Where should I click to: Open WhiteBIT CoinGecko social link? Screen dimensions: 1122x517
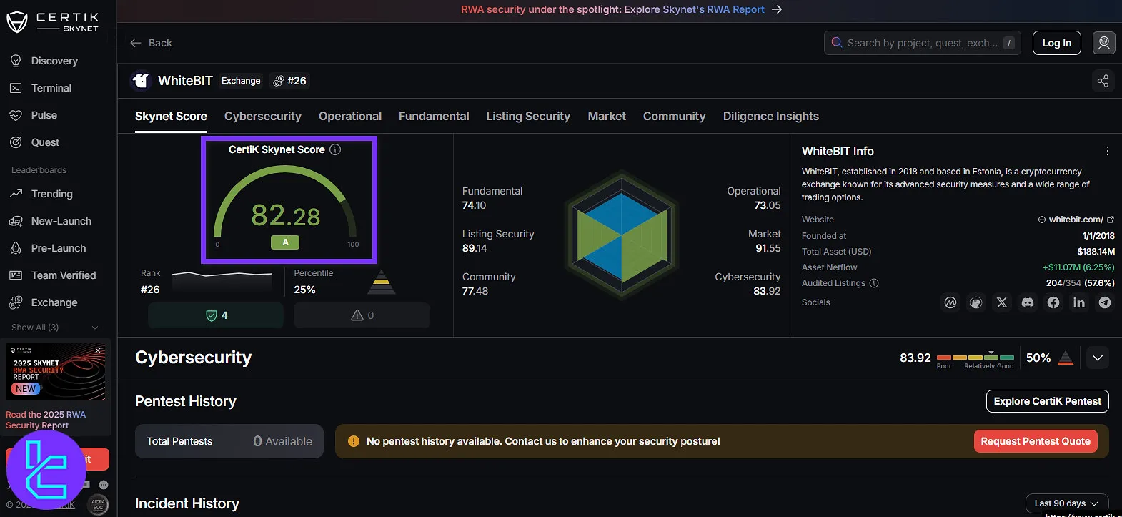pos(975,302)
